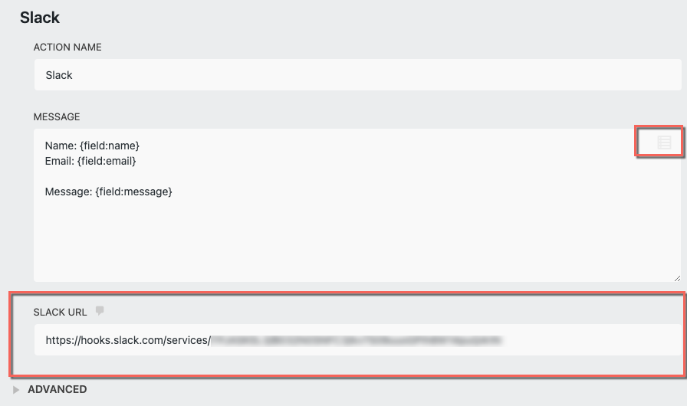Click the "Slack" text in Action Name
Screen dimensions: 687x406
tap(59, 75)
